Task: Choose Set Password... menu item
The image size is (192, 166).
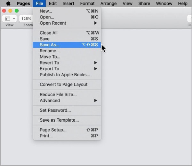Action: click(x=67, y=110)
